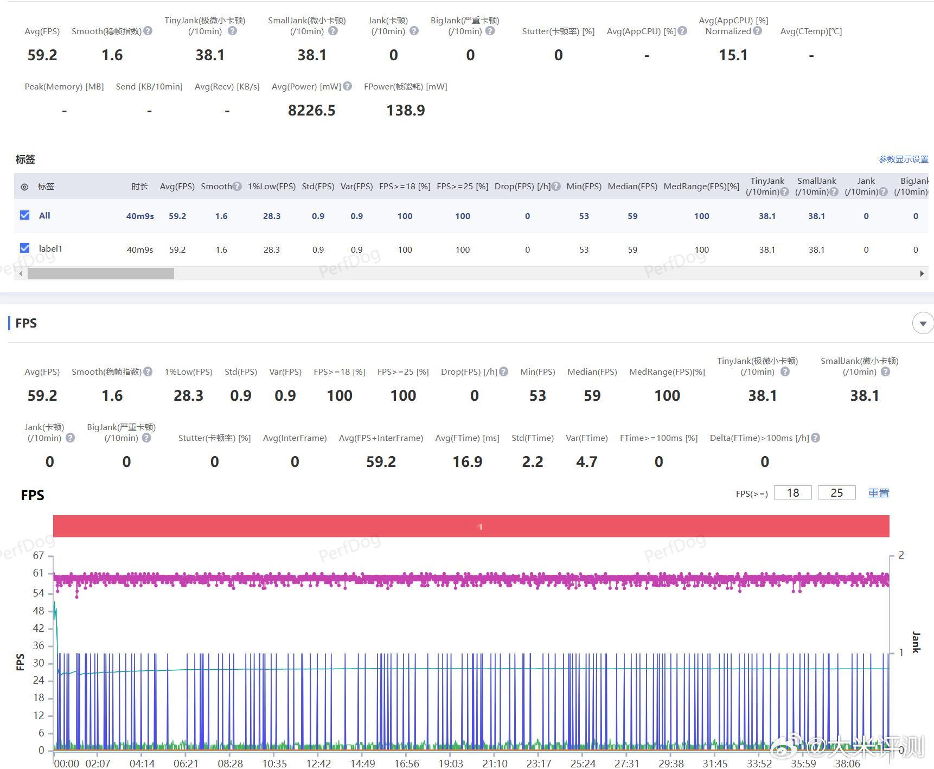Click the FPS threshold field showing 18
Screen dimensions: 934x769
[792, 493]
